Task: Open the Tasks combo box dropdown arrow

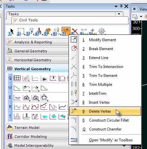Action: click(119, 14)
